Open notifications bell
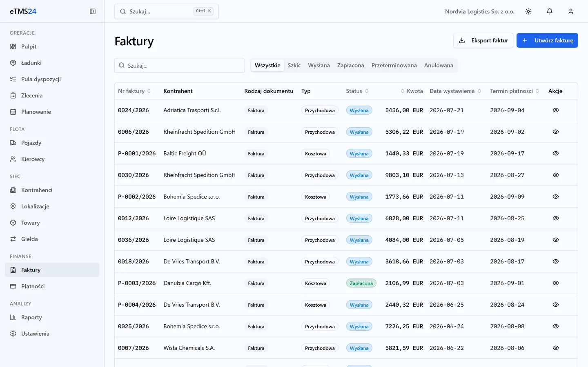The height and width of the screenshot is (367, 588). pos(550,11)
